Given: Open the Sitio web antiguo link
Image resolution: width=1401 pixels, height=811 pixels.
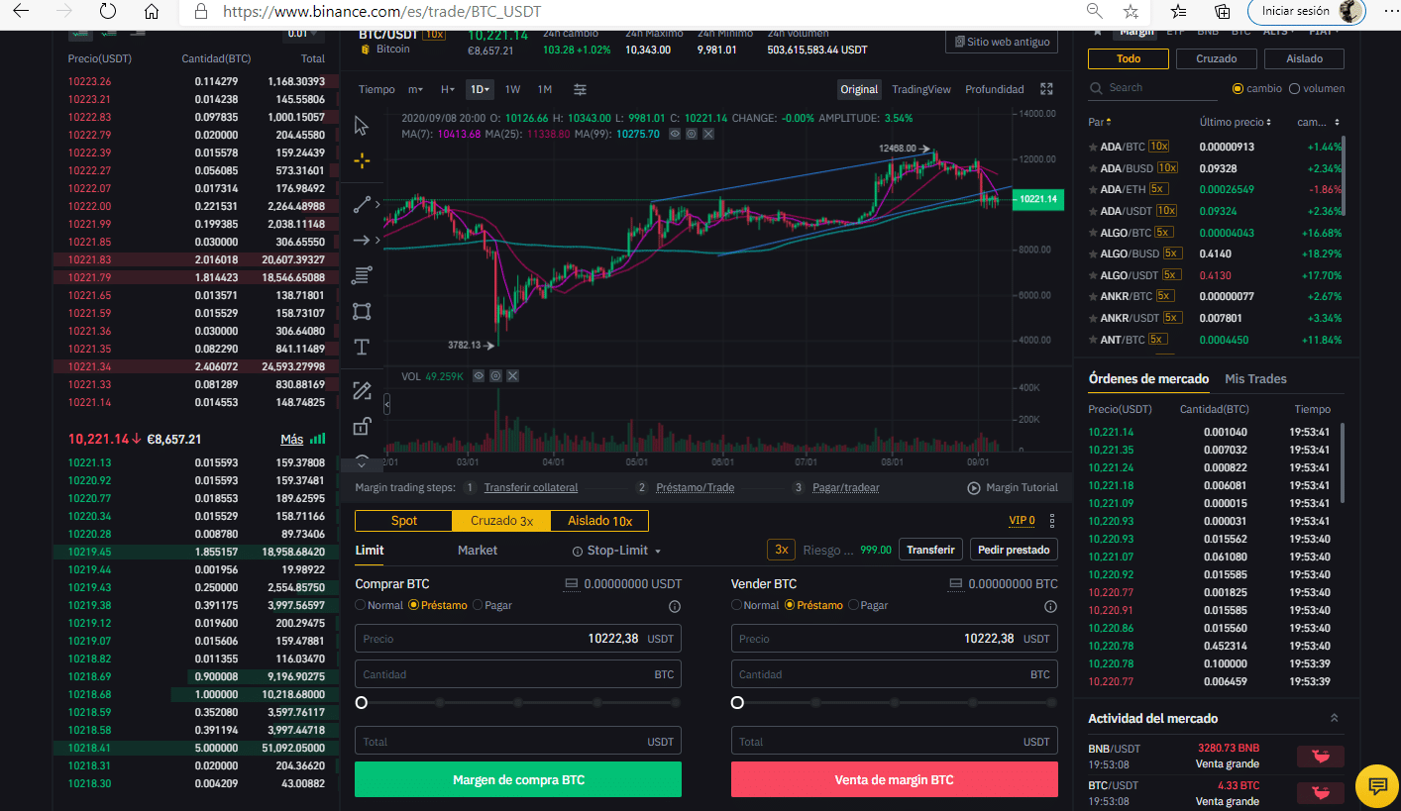Looking at the screenshot, I should 1002,42.
